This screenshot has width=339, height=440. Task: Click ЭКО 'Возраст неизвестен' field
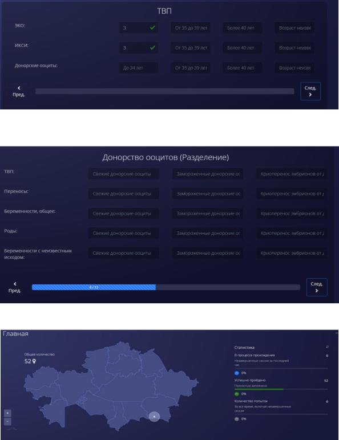(294, 28)
